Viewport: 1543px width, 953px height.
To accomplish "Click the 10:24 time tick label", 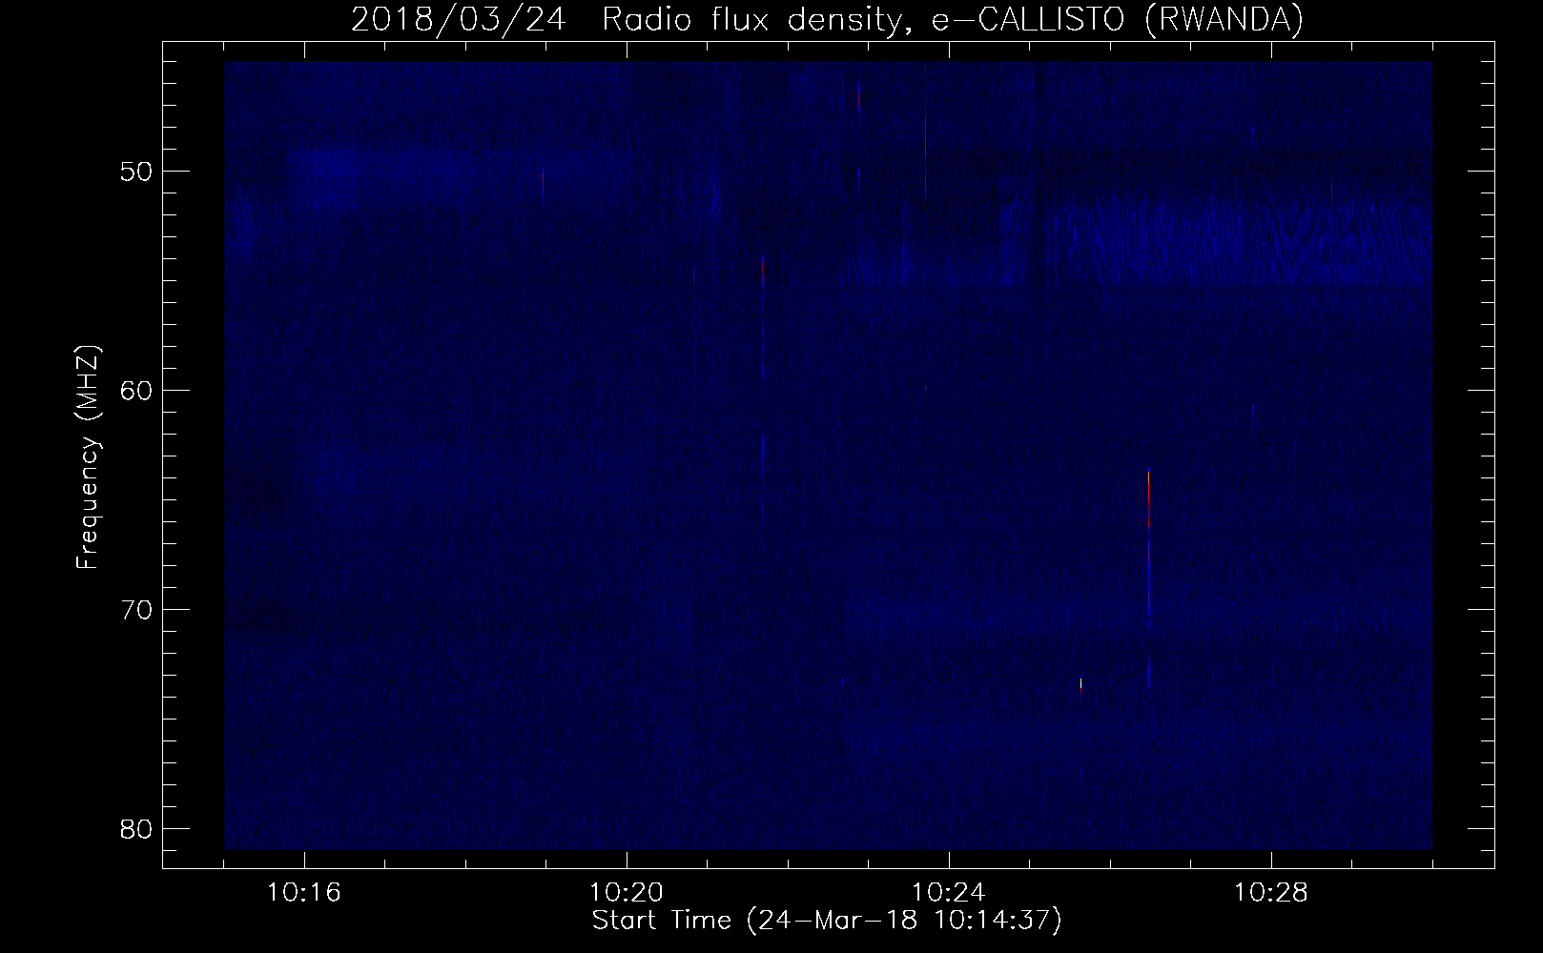I will 949,893.
